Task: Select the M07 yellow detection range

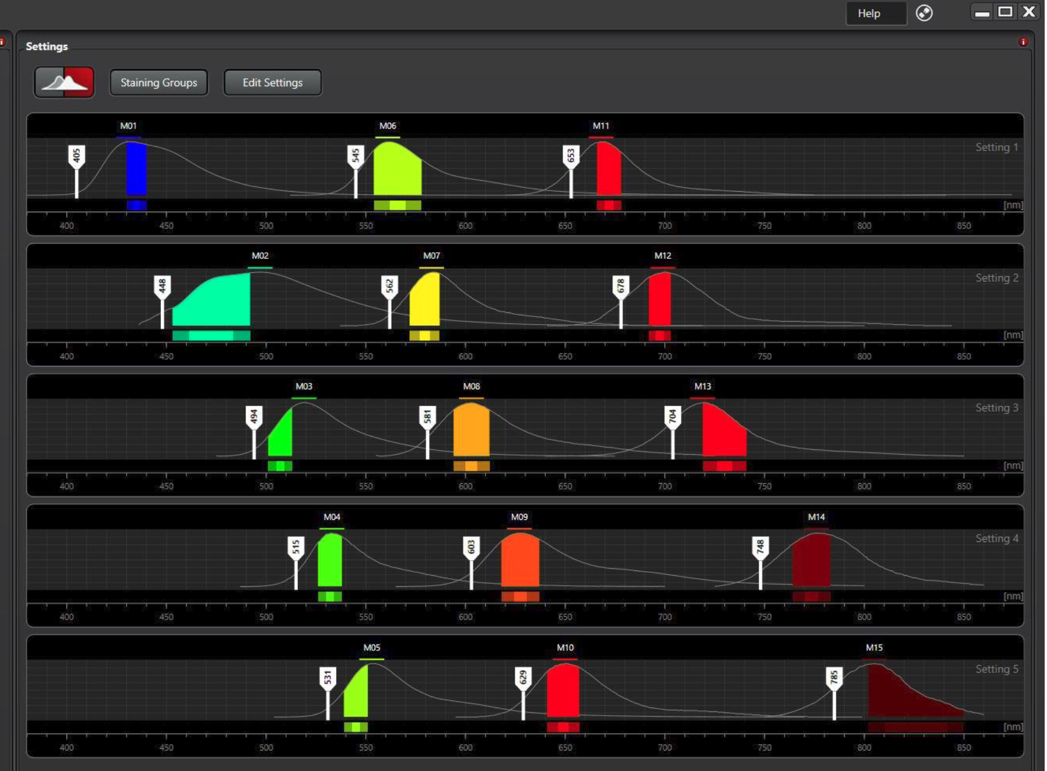Action: [424, 300]
